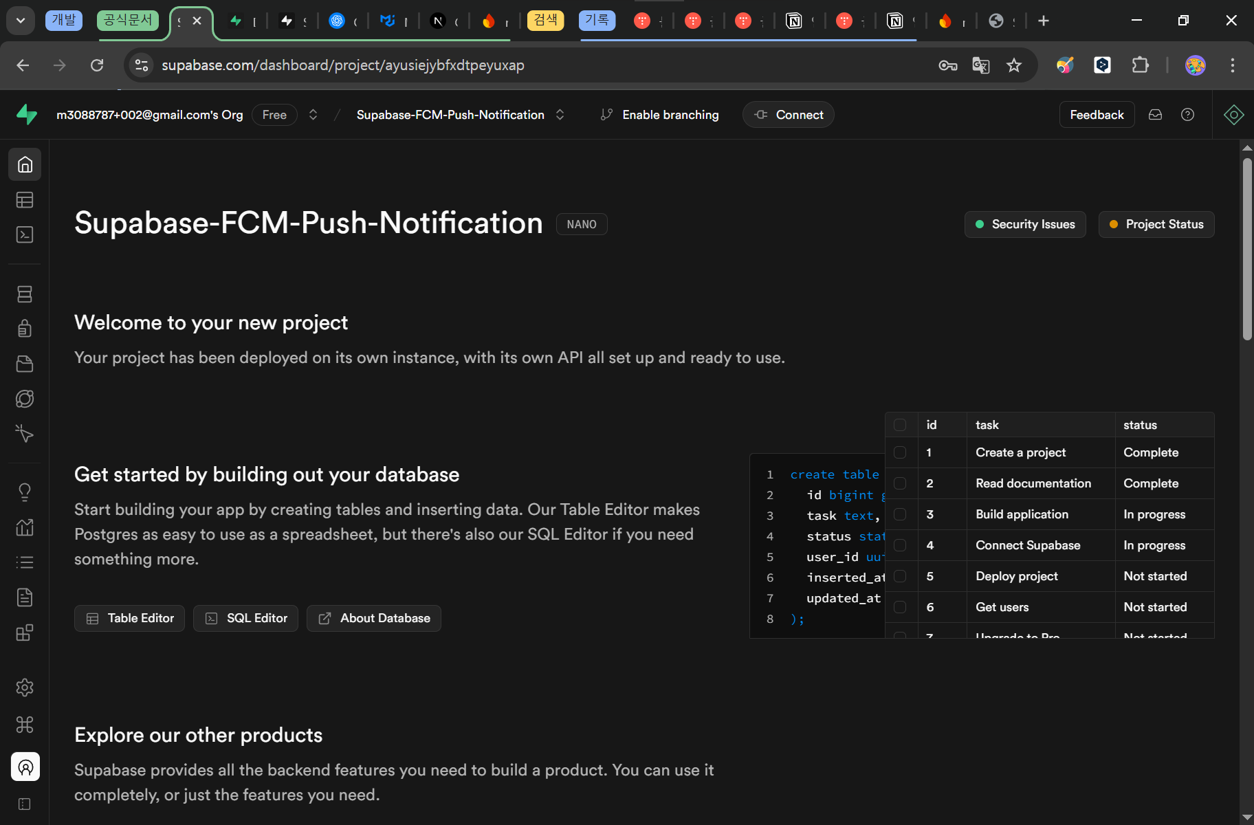Expand the project switcher chevrons
The height and width of the screenshot is (825, 1254).
(x=560, y=115)
